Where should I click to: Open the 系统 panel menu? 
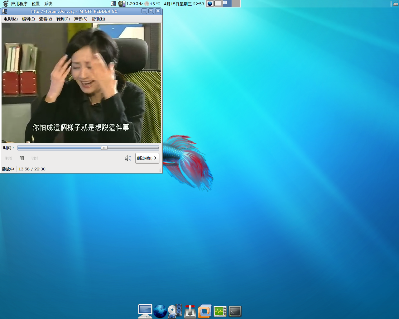48,4
